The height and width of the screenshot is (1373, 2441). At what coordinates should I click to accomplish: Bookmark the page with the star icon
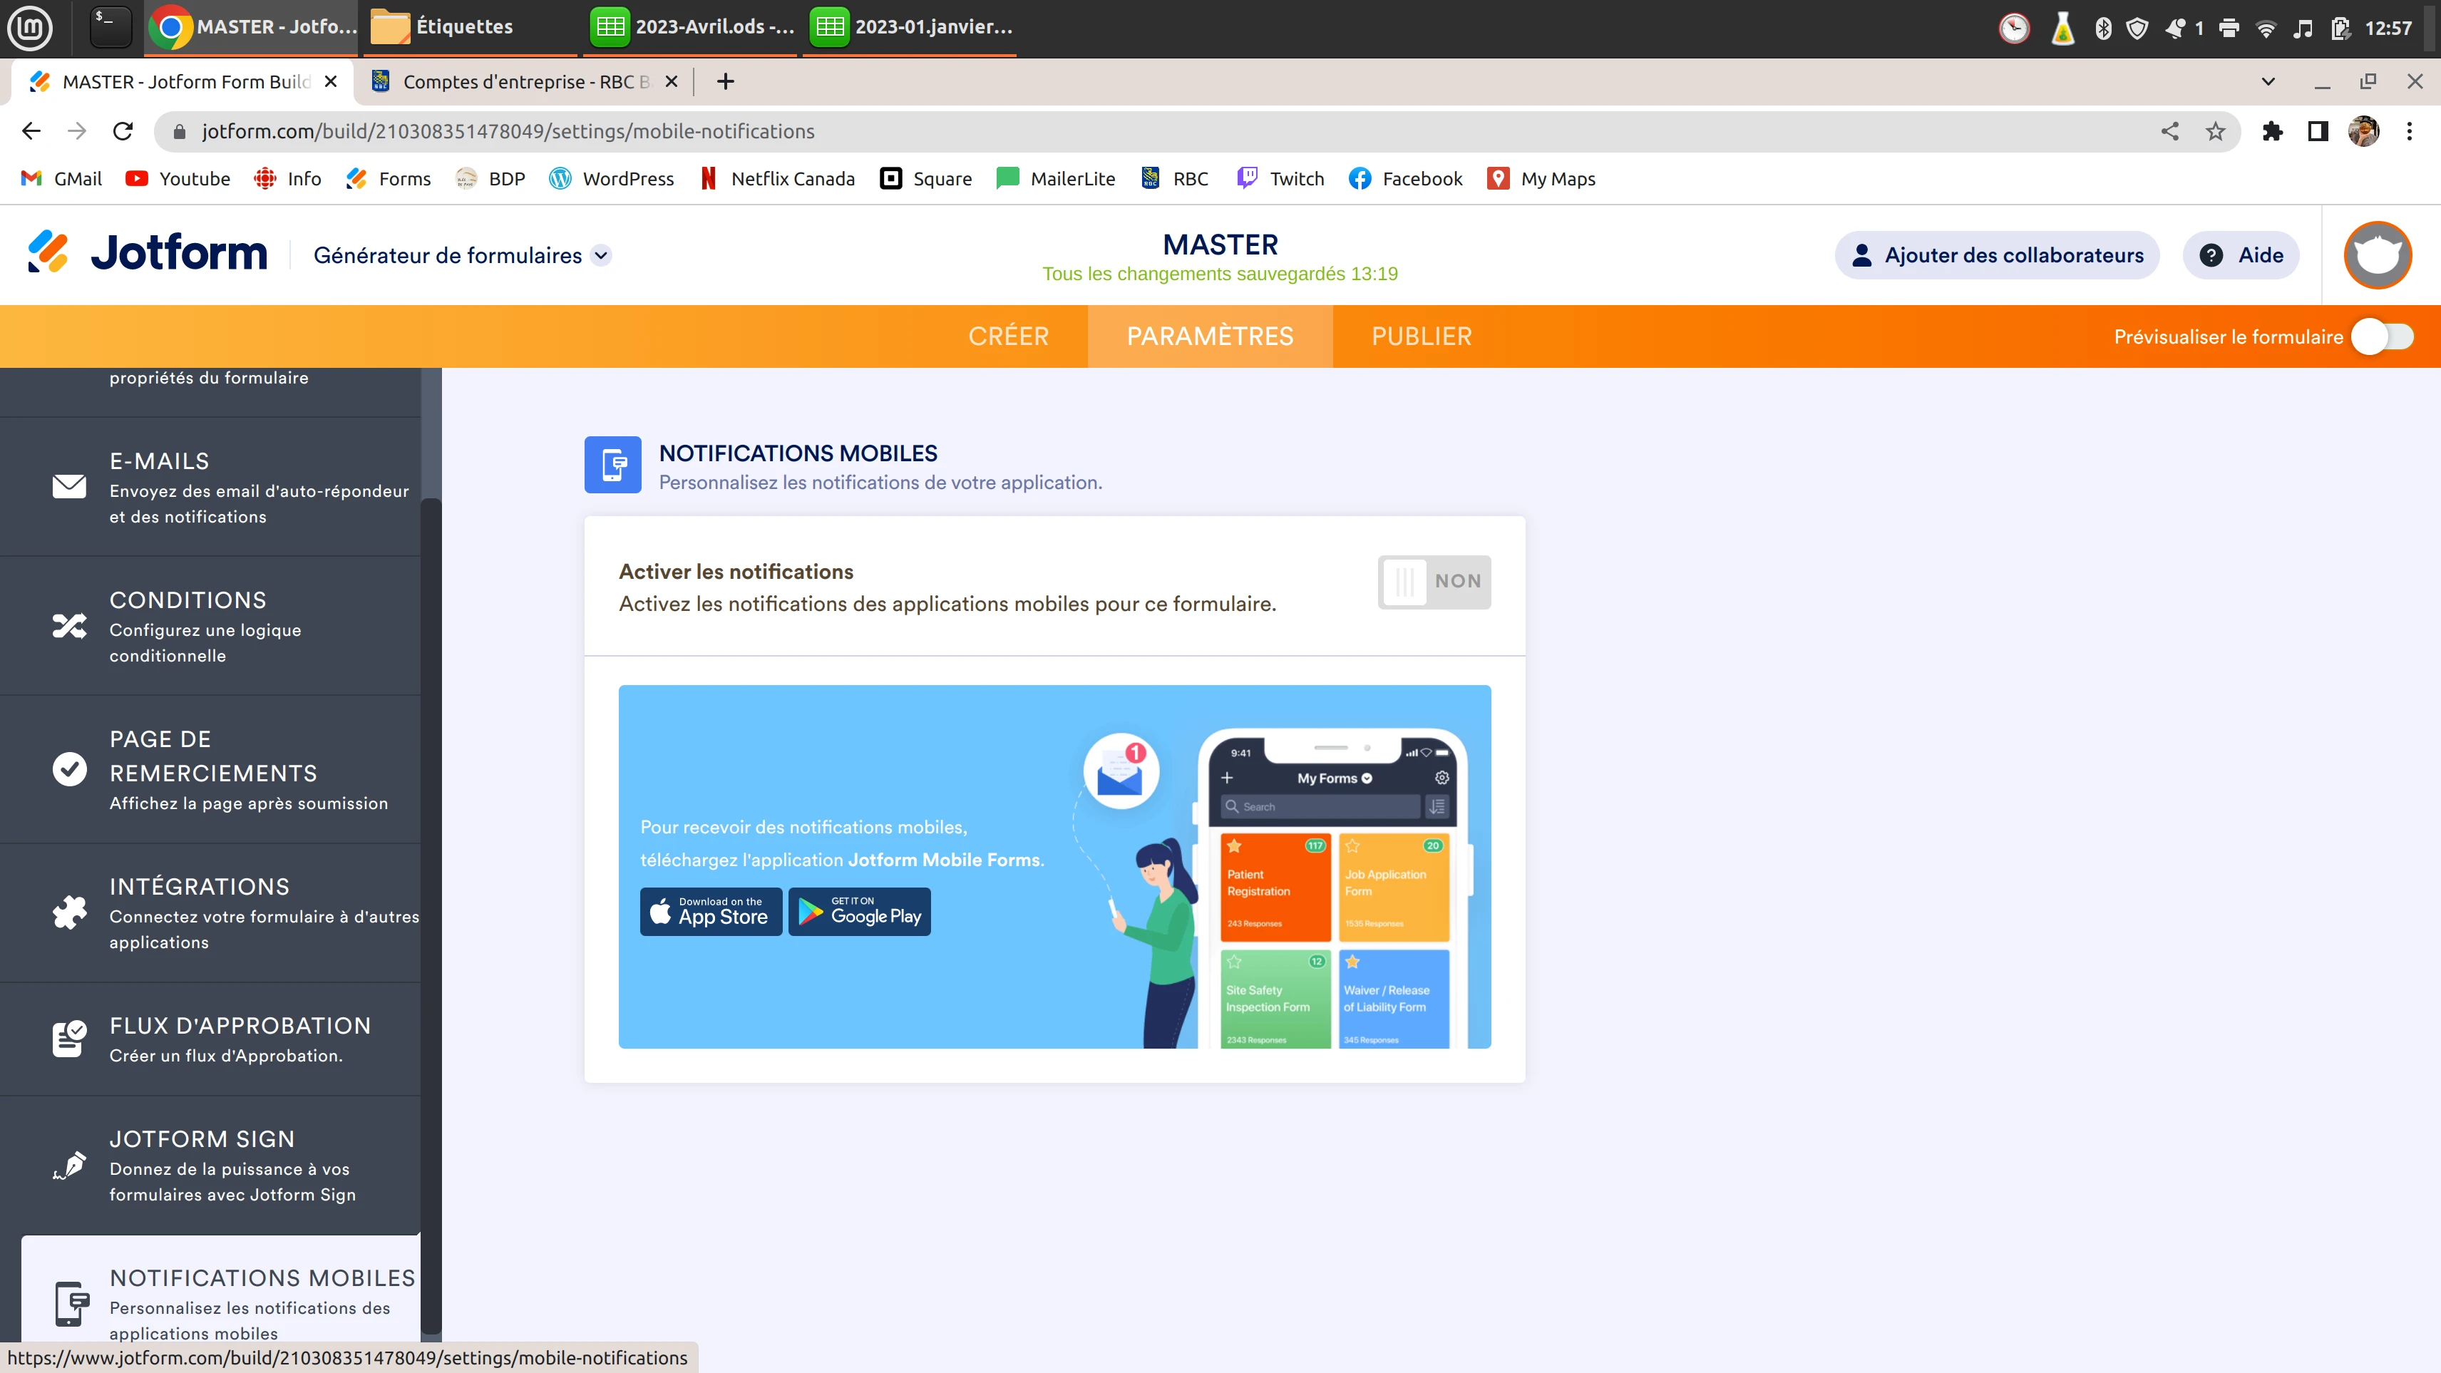pyautogui.click(x=2216, y=130)
